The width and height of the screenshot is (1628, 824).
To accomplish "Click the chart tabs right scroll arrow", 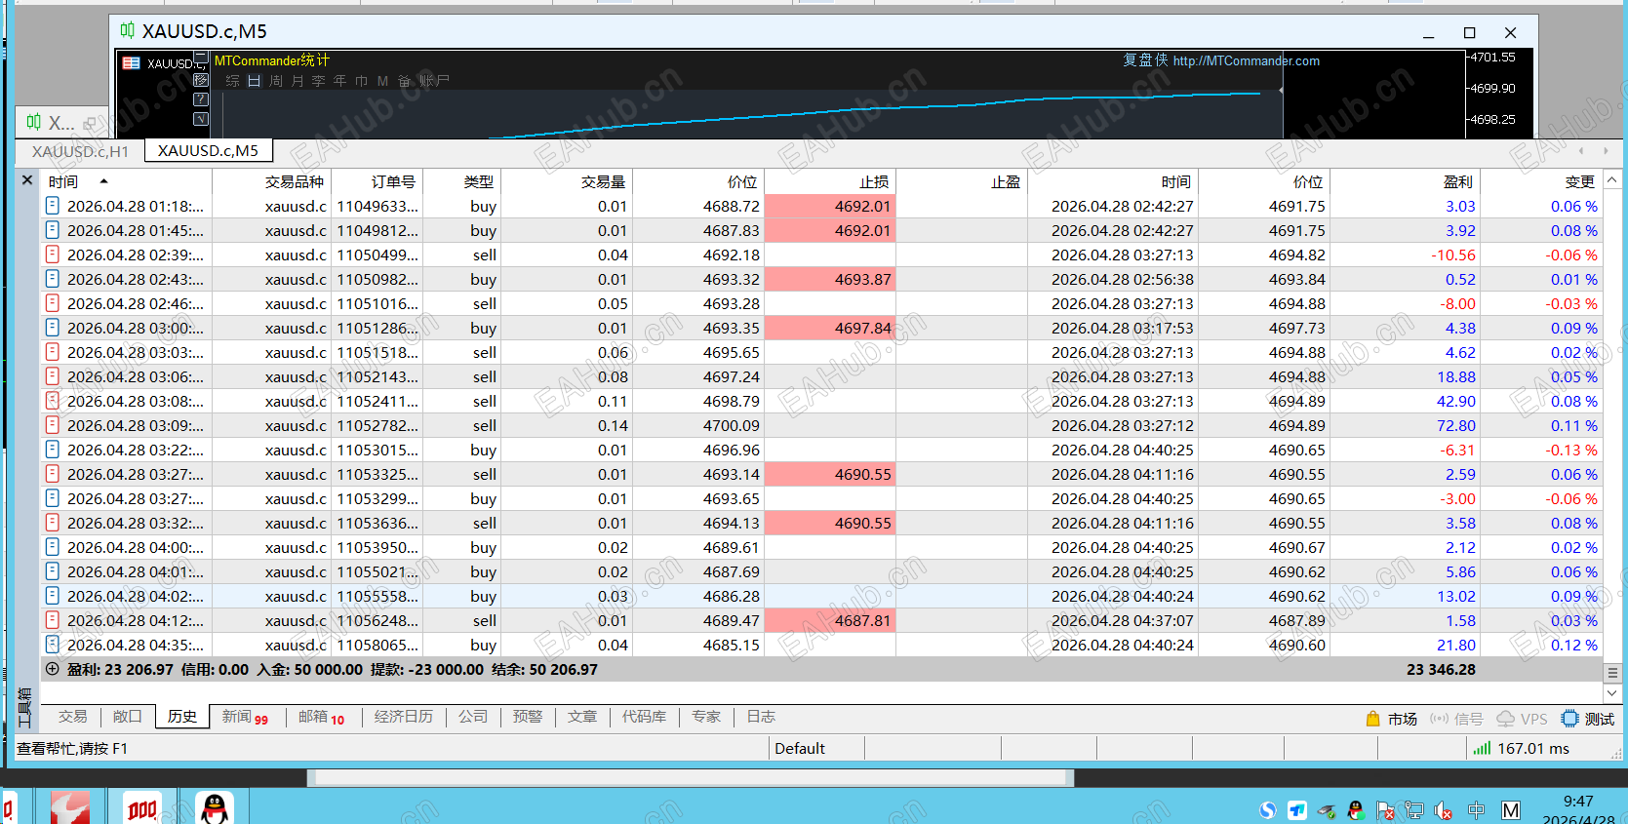I will point(1606,151).
